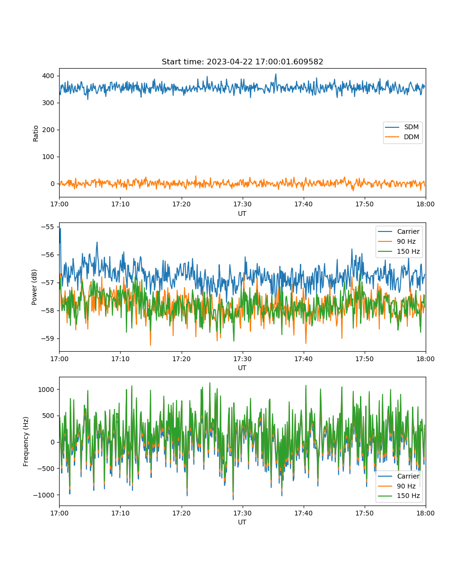The height and width of the screenshot is (568, 473).
Task: Click the 'Ratio' y-axis label
Action: [36, 133]
